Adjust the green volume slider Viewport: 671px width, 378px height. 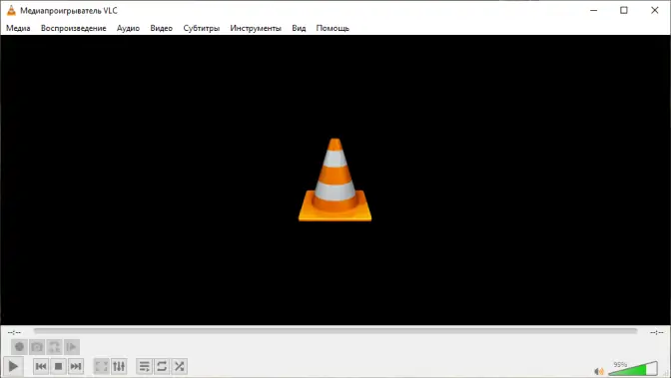(x=633, y=369)
